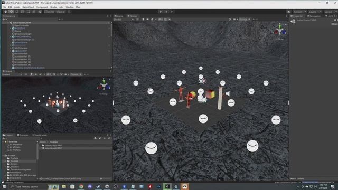The width and height of the screenshot is (338, 190).
Task: Open the Window menu
Action: tap(69, 7)
